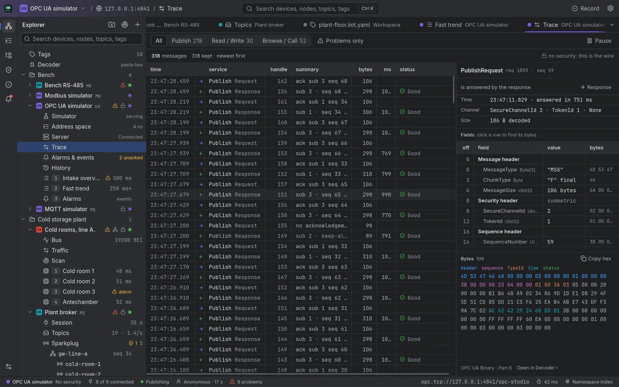The width and height of the screenshot is (619, 387).
Task: Click the Explorer search field
Action: (82, 39)
